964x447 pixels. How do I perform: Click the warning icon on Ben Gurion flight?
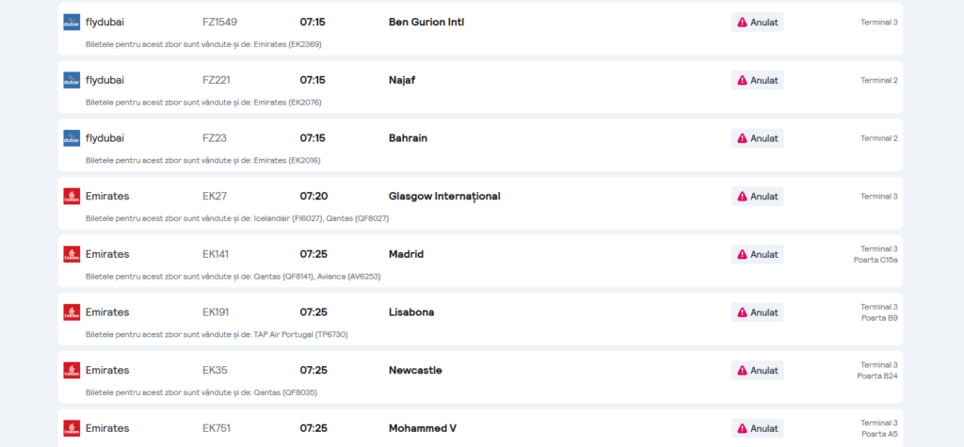[x=742, y=23]
